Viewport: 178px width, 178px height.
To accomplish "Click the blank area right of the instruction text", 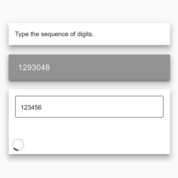I will 132,34.
